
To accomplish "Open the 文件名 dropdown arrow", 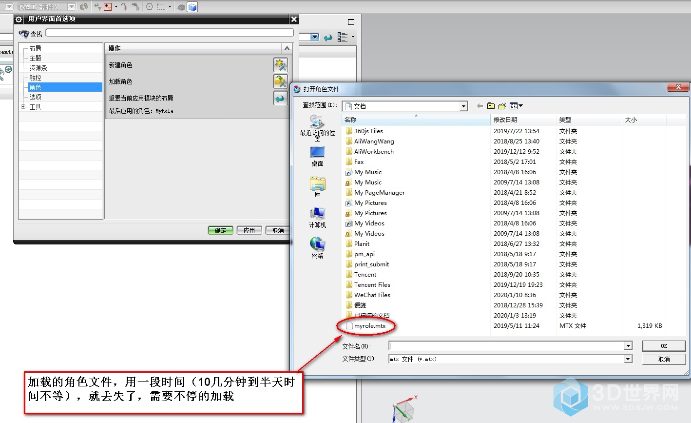I will [x=628, y=346].
